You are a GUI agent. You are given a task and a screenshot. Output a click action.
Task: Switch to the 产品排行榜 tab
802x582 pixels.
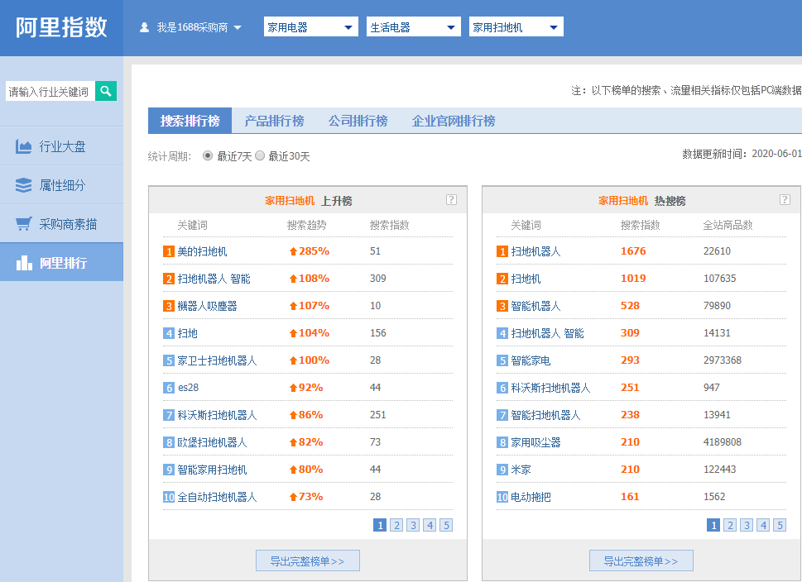tap(274, 121)
